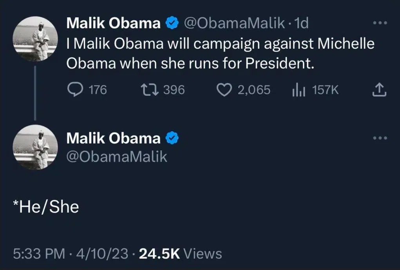Click the share upload-arrow icon
Screen dimensions: 400x270
tap(378, 90)
